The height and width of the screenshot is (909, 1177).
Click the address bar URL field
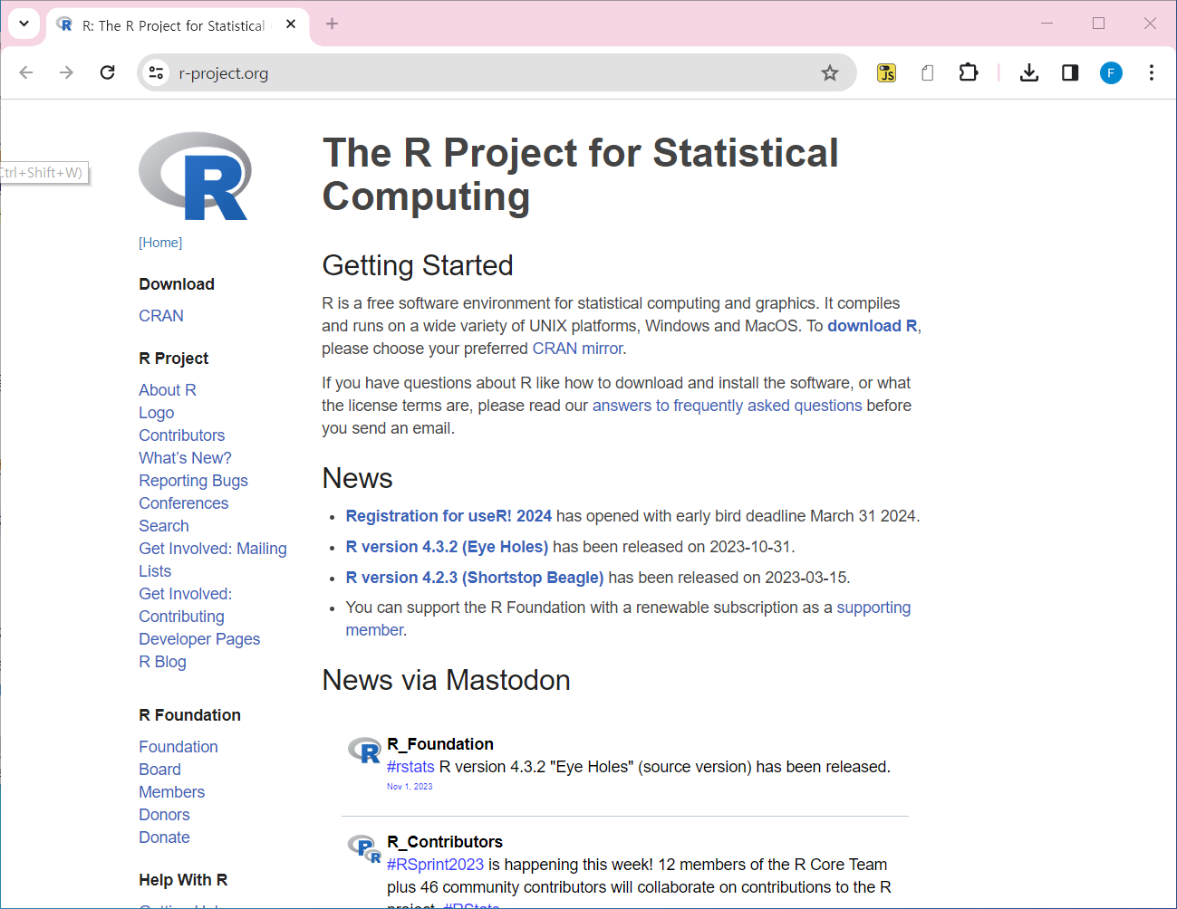[x=497, y=72]
